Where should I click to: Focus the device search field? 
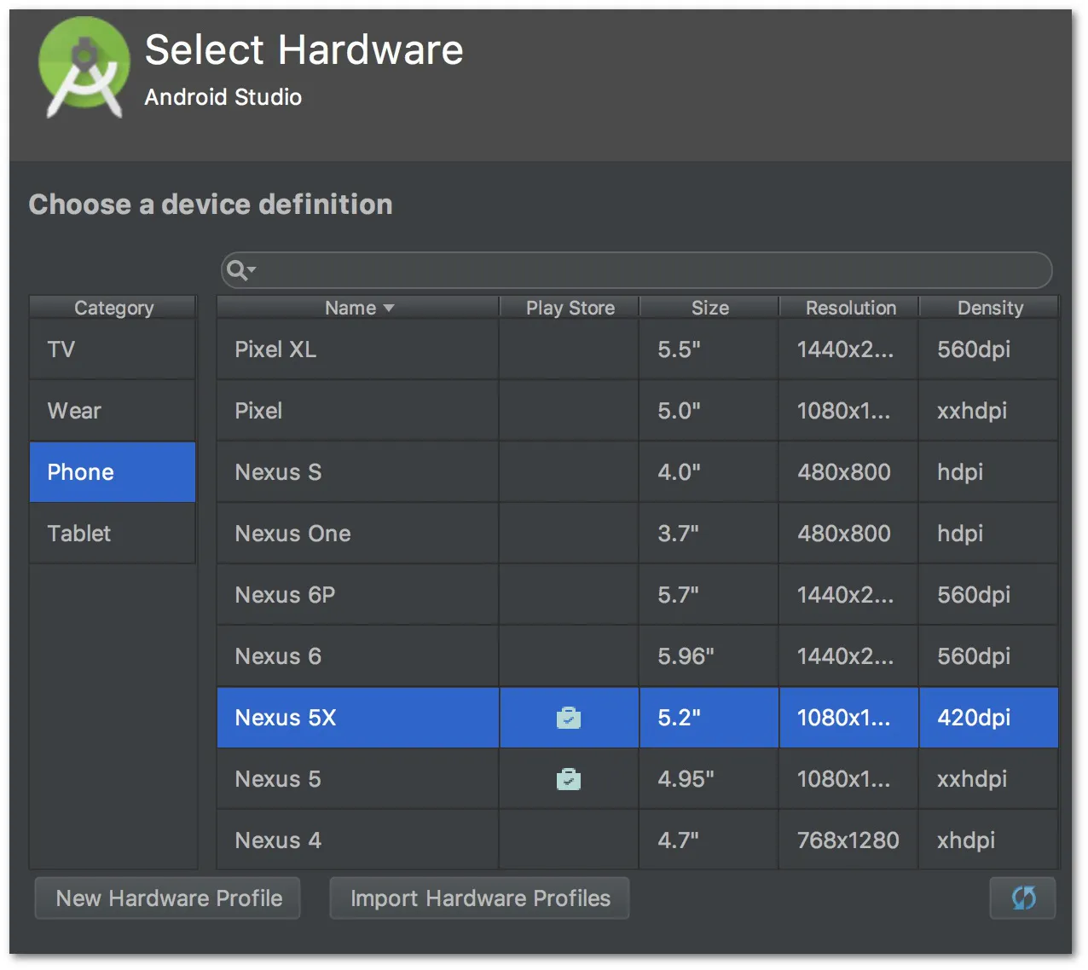636,270
